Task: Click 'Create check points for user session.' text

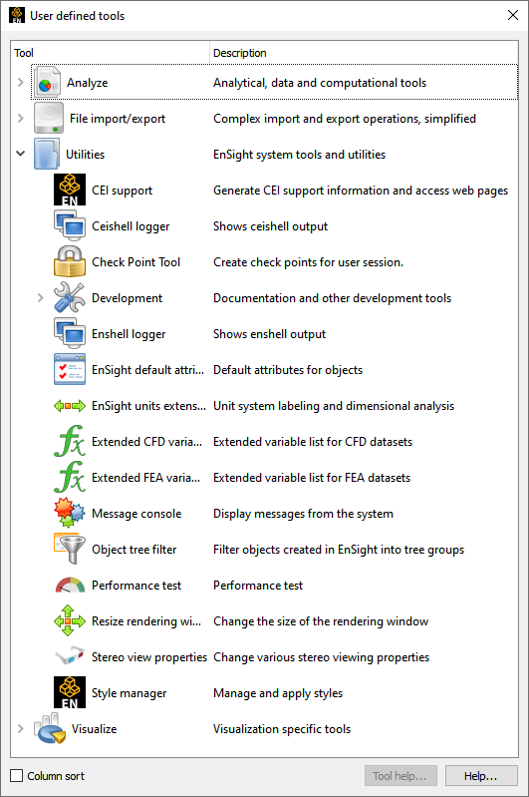Action: coord(308,261)
